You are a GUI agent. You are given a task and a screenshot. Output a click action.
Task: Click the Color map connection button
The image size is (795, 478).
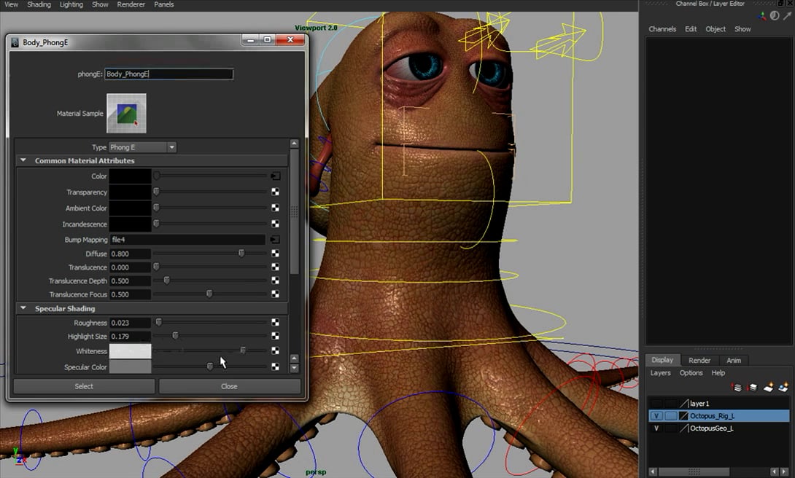pyautogui.click(x=275, y=176)
